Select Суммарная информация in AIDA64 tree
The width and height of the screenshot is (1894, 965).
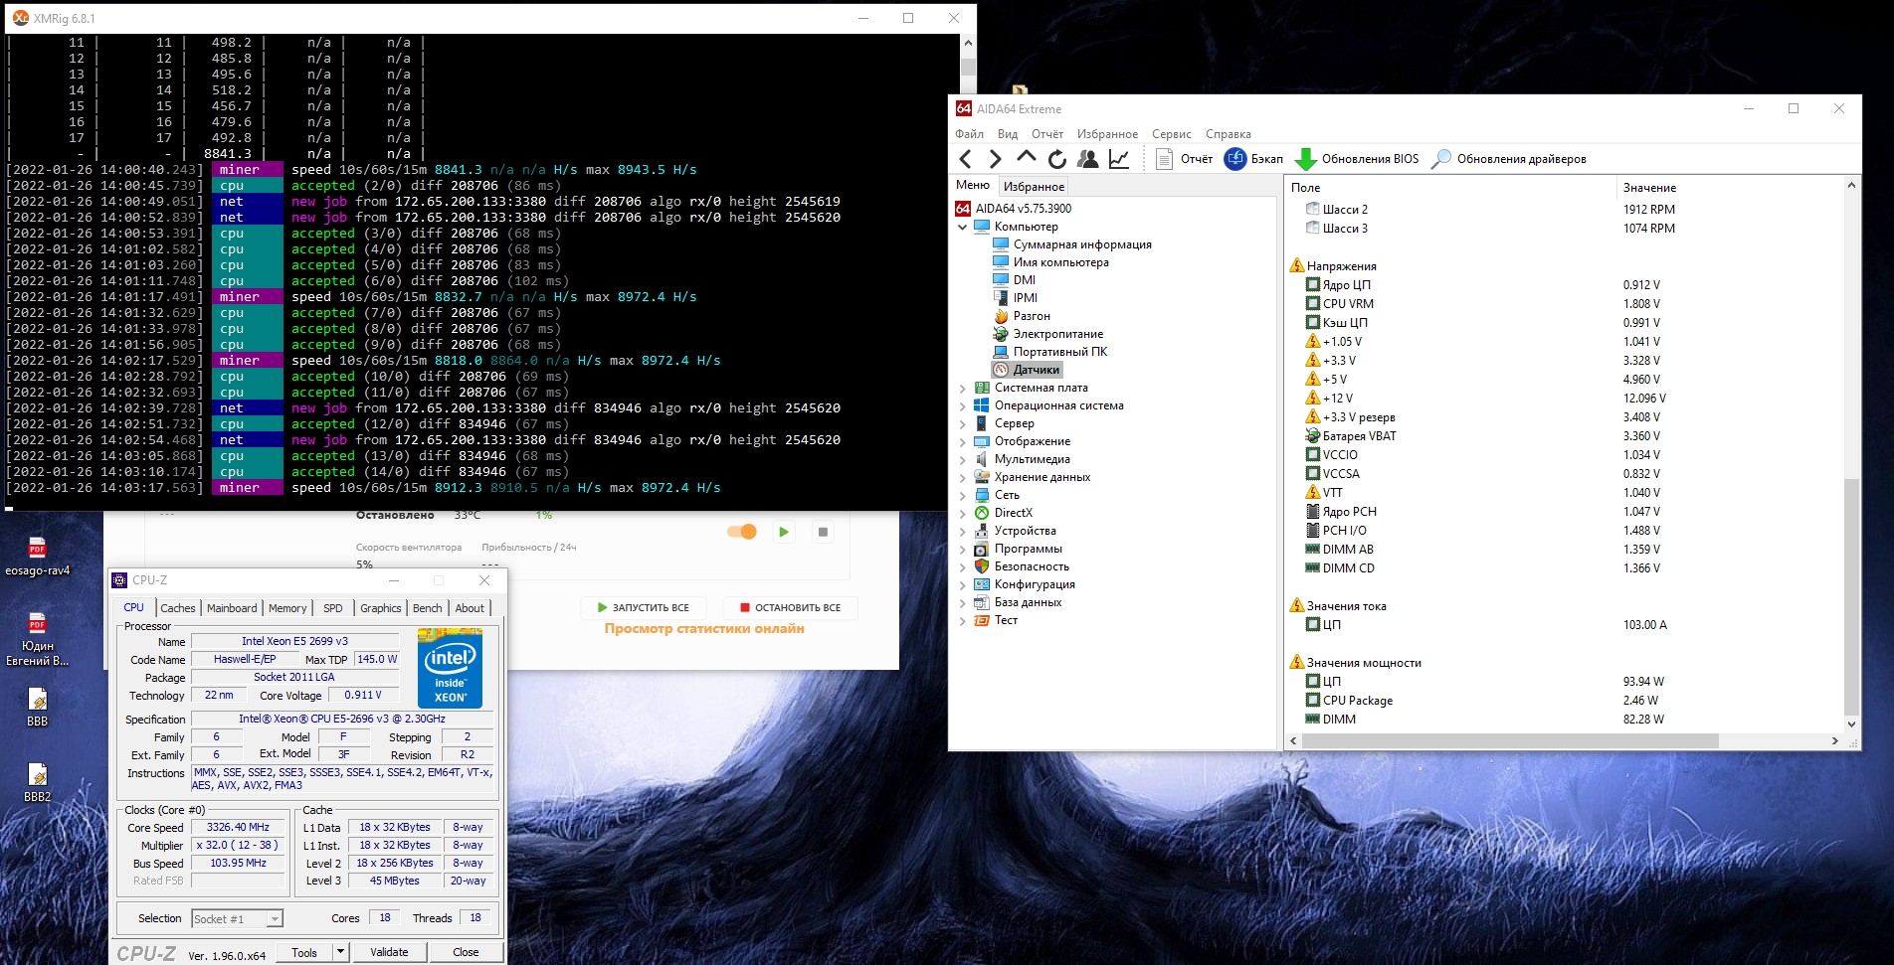(1082, 244)
